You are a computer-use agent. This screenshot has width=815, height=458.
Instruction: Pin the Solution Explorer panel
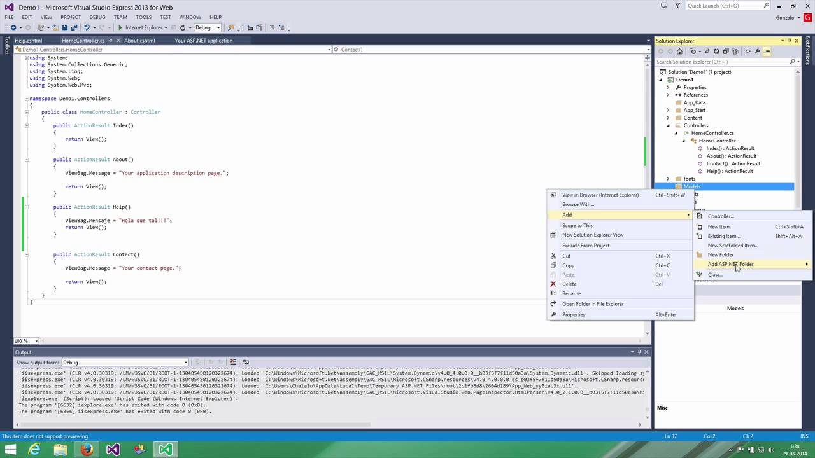790,41
